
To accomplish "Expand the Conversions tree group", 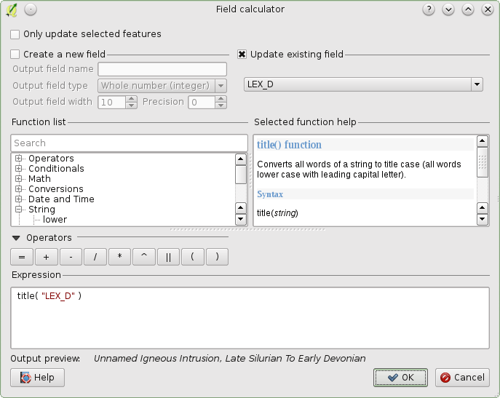I will (19, 188).
